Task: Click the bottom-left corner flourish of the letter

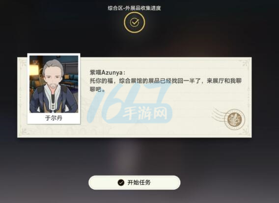Action: (x=24, y=131)
